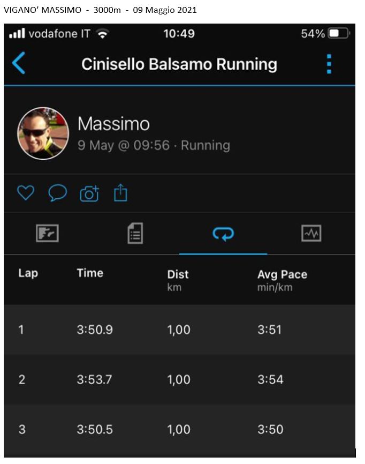365x464 pixels.
Task: Tap the battery status icon
Action: tap(339, 33)
